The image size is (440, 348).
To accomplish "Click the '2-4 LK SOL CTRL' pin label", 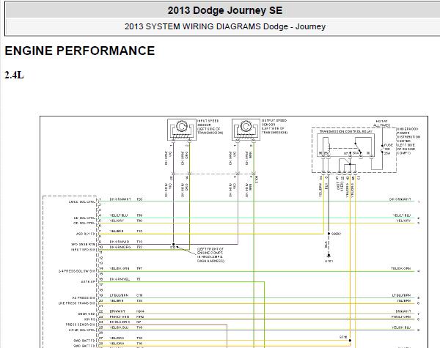I will 82,330.
